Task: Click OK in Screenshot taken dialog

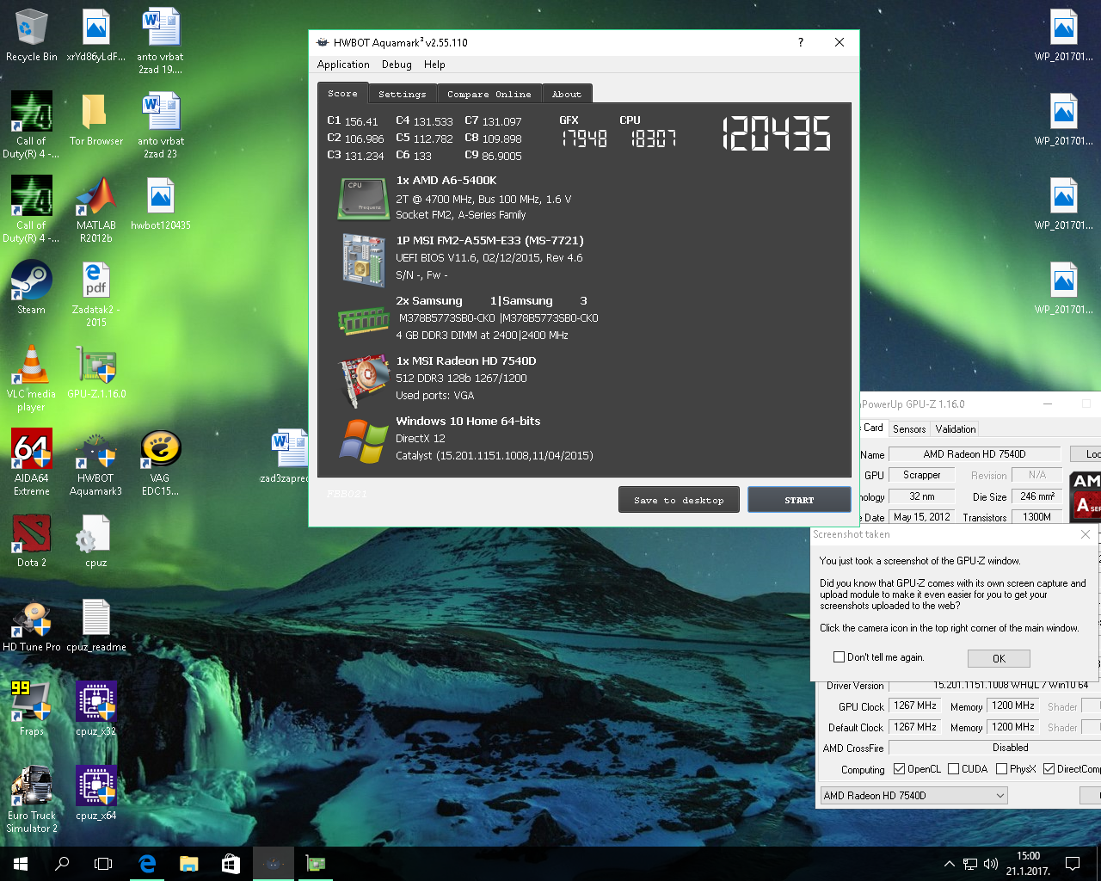Action: (x=999, y=658)
